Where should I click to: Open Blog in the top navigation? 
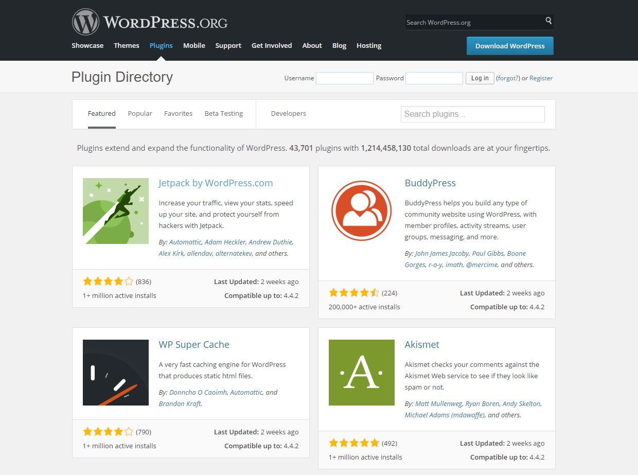pyautogui.click(x=339, y=45)
